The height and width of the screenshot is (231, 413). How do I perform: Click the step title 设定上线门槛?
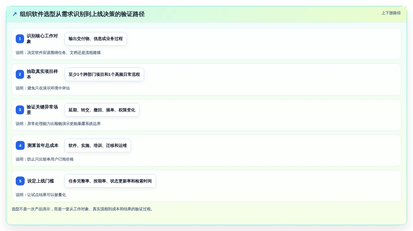tap(41, 181)
